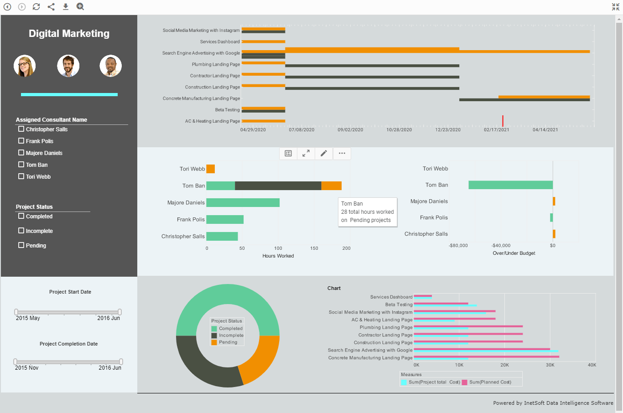This screenshot has height=413, width=623.
Task: Click the bearded male consultant avatar
Action: (68, 66)
